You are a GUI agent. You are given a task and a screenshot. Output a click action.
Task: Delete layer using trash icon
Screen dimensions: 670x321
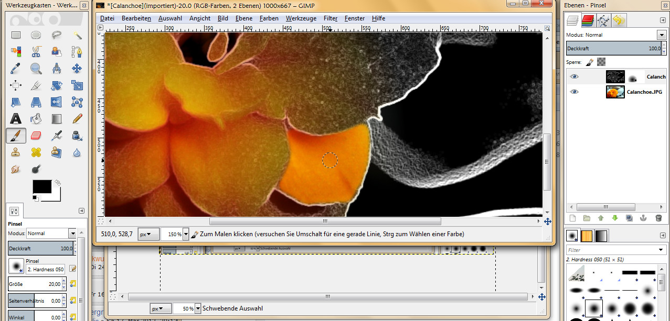click(658, 218)
